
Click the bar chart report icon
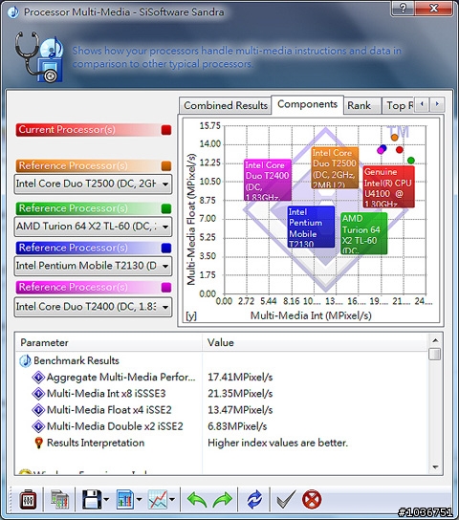click(x=124, y=499)
